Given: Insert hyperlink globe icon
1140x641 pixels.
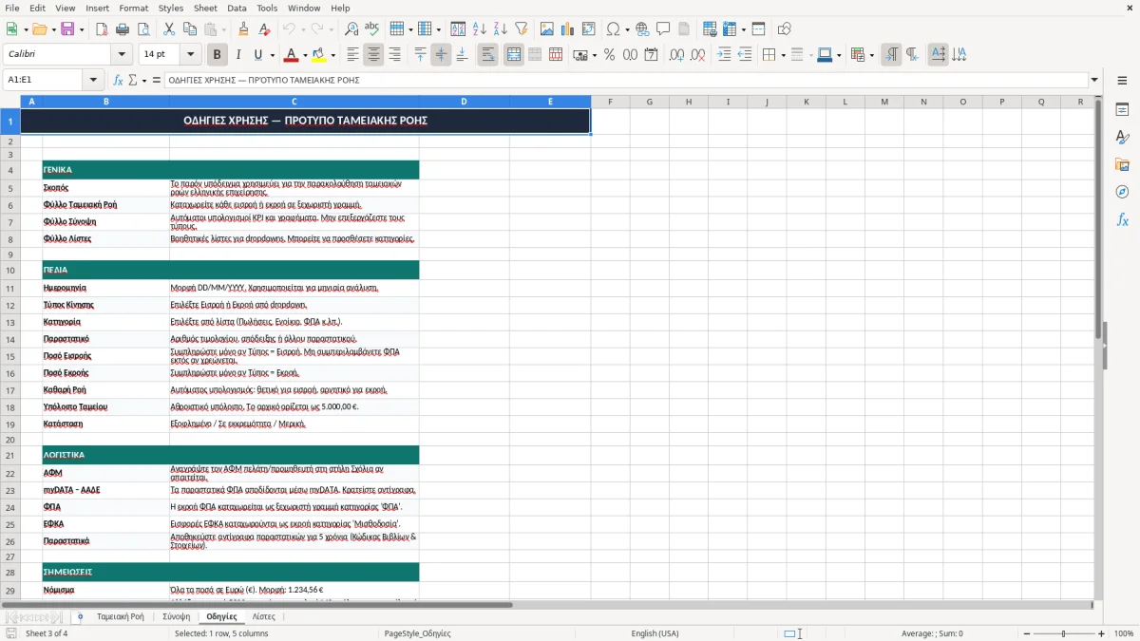Looking at the screenshot, I should click(x=642, y=29).
